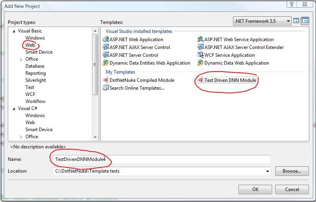Image resolution: width=316 pixels, height=202 pixels.
Task: Click 'DotNetNuke Compiled Module' template text
Action: coord(142,80)
